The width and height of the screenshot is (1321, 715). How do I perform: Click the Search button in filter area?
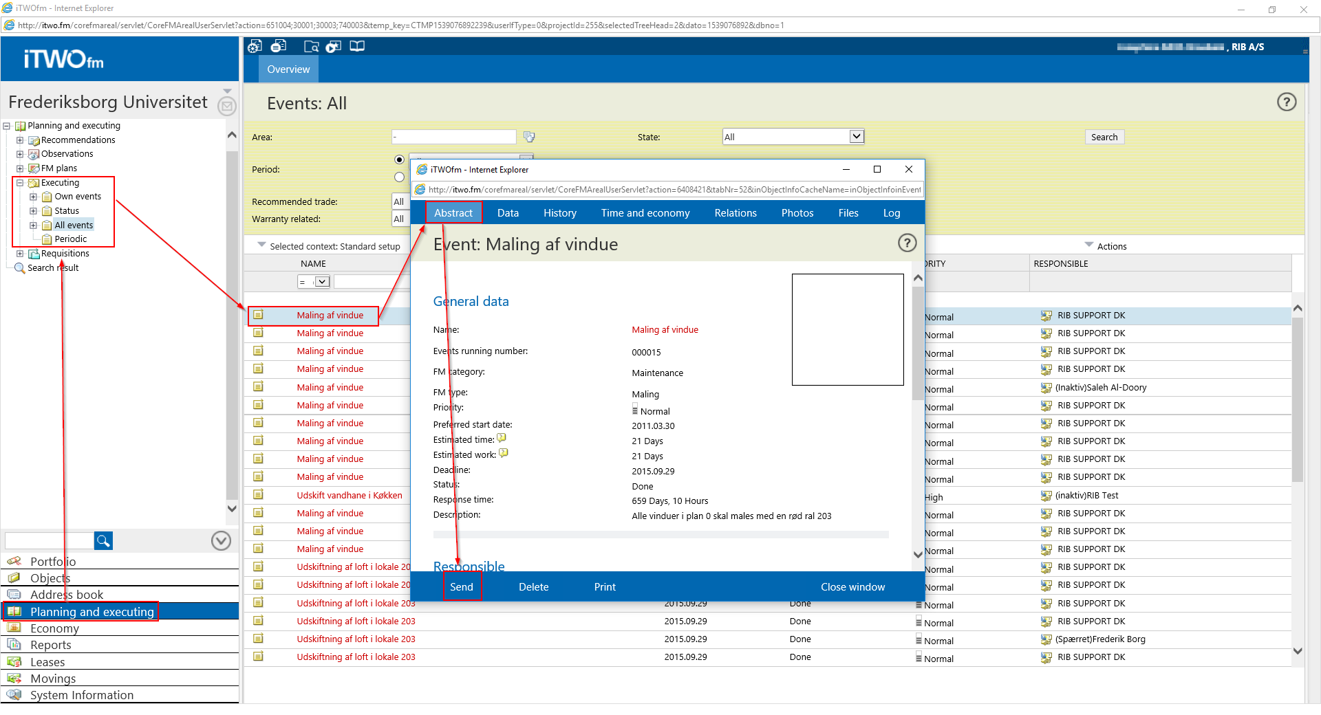1104,137
